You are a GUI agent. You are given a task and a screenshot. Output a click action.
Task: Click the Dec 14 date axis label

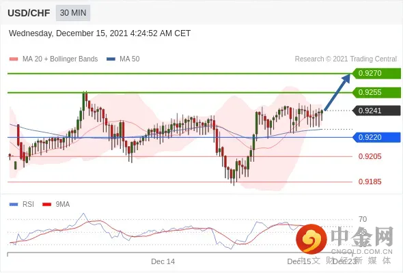pyautogui.click(x=163, y=261)
